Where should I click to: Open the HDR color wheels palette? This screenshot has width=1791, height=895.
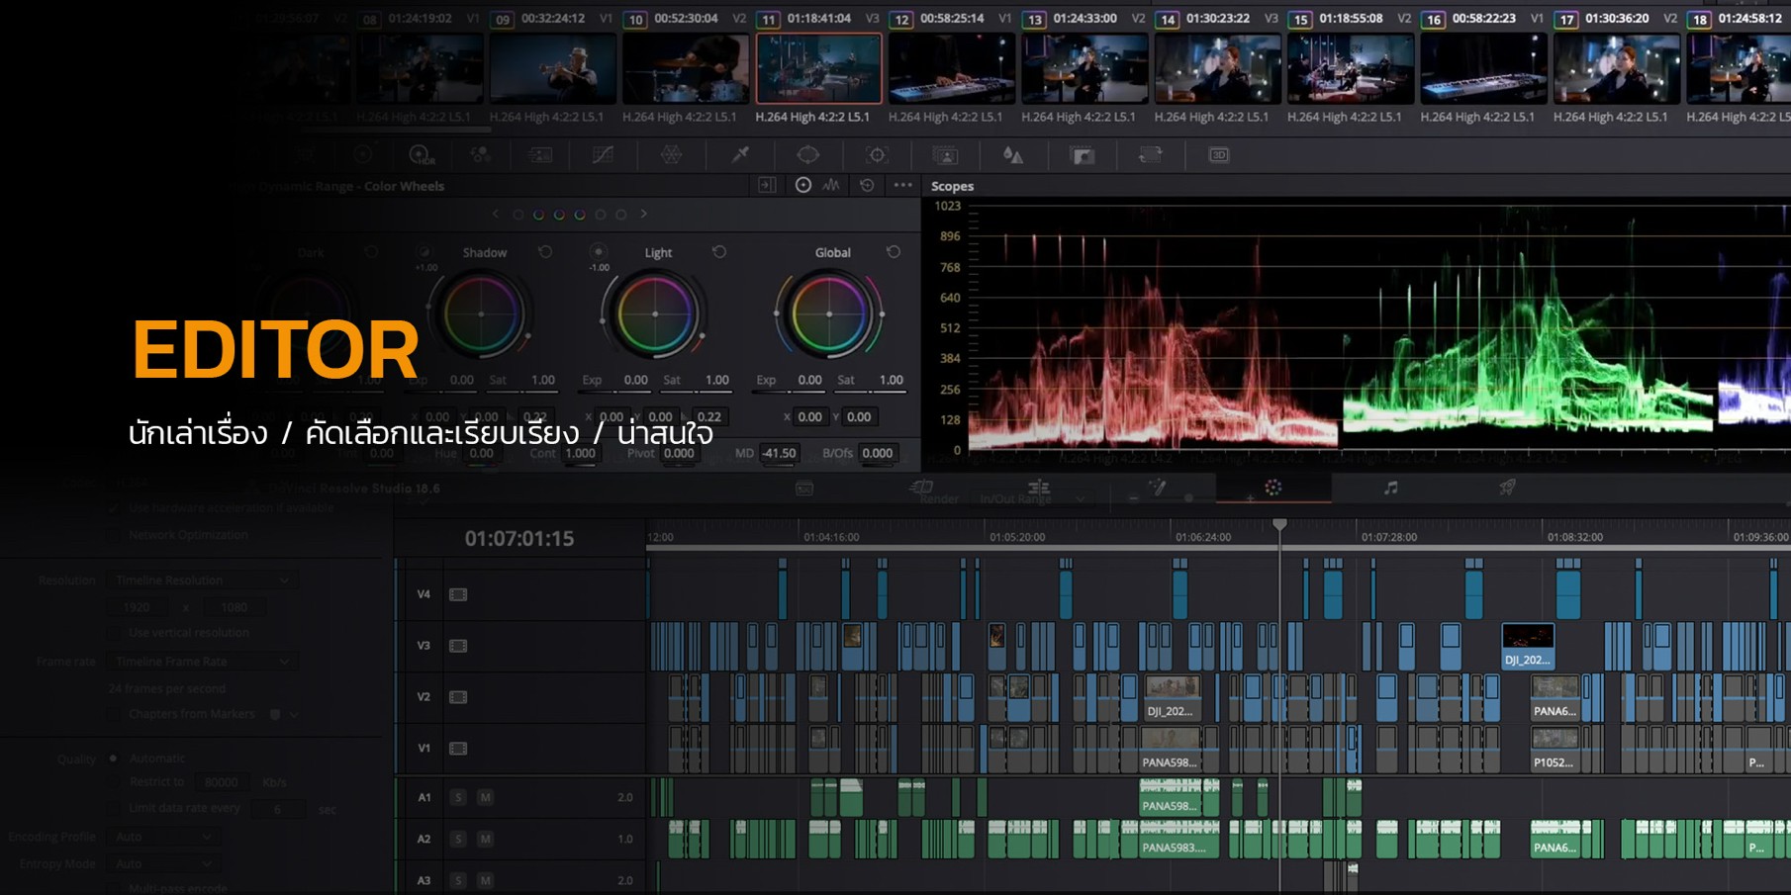(x=420, y=155)
